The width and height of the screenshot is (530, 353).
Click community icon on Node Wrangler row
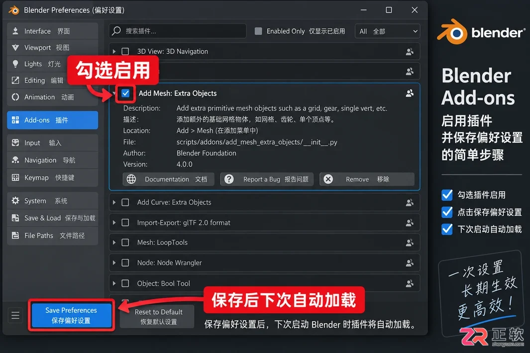pyautogui.click(x=410, y=263)
